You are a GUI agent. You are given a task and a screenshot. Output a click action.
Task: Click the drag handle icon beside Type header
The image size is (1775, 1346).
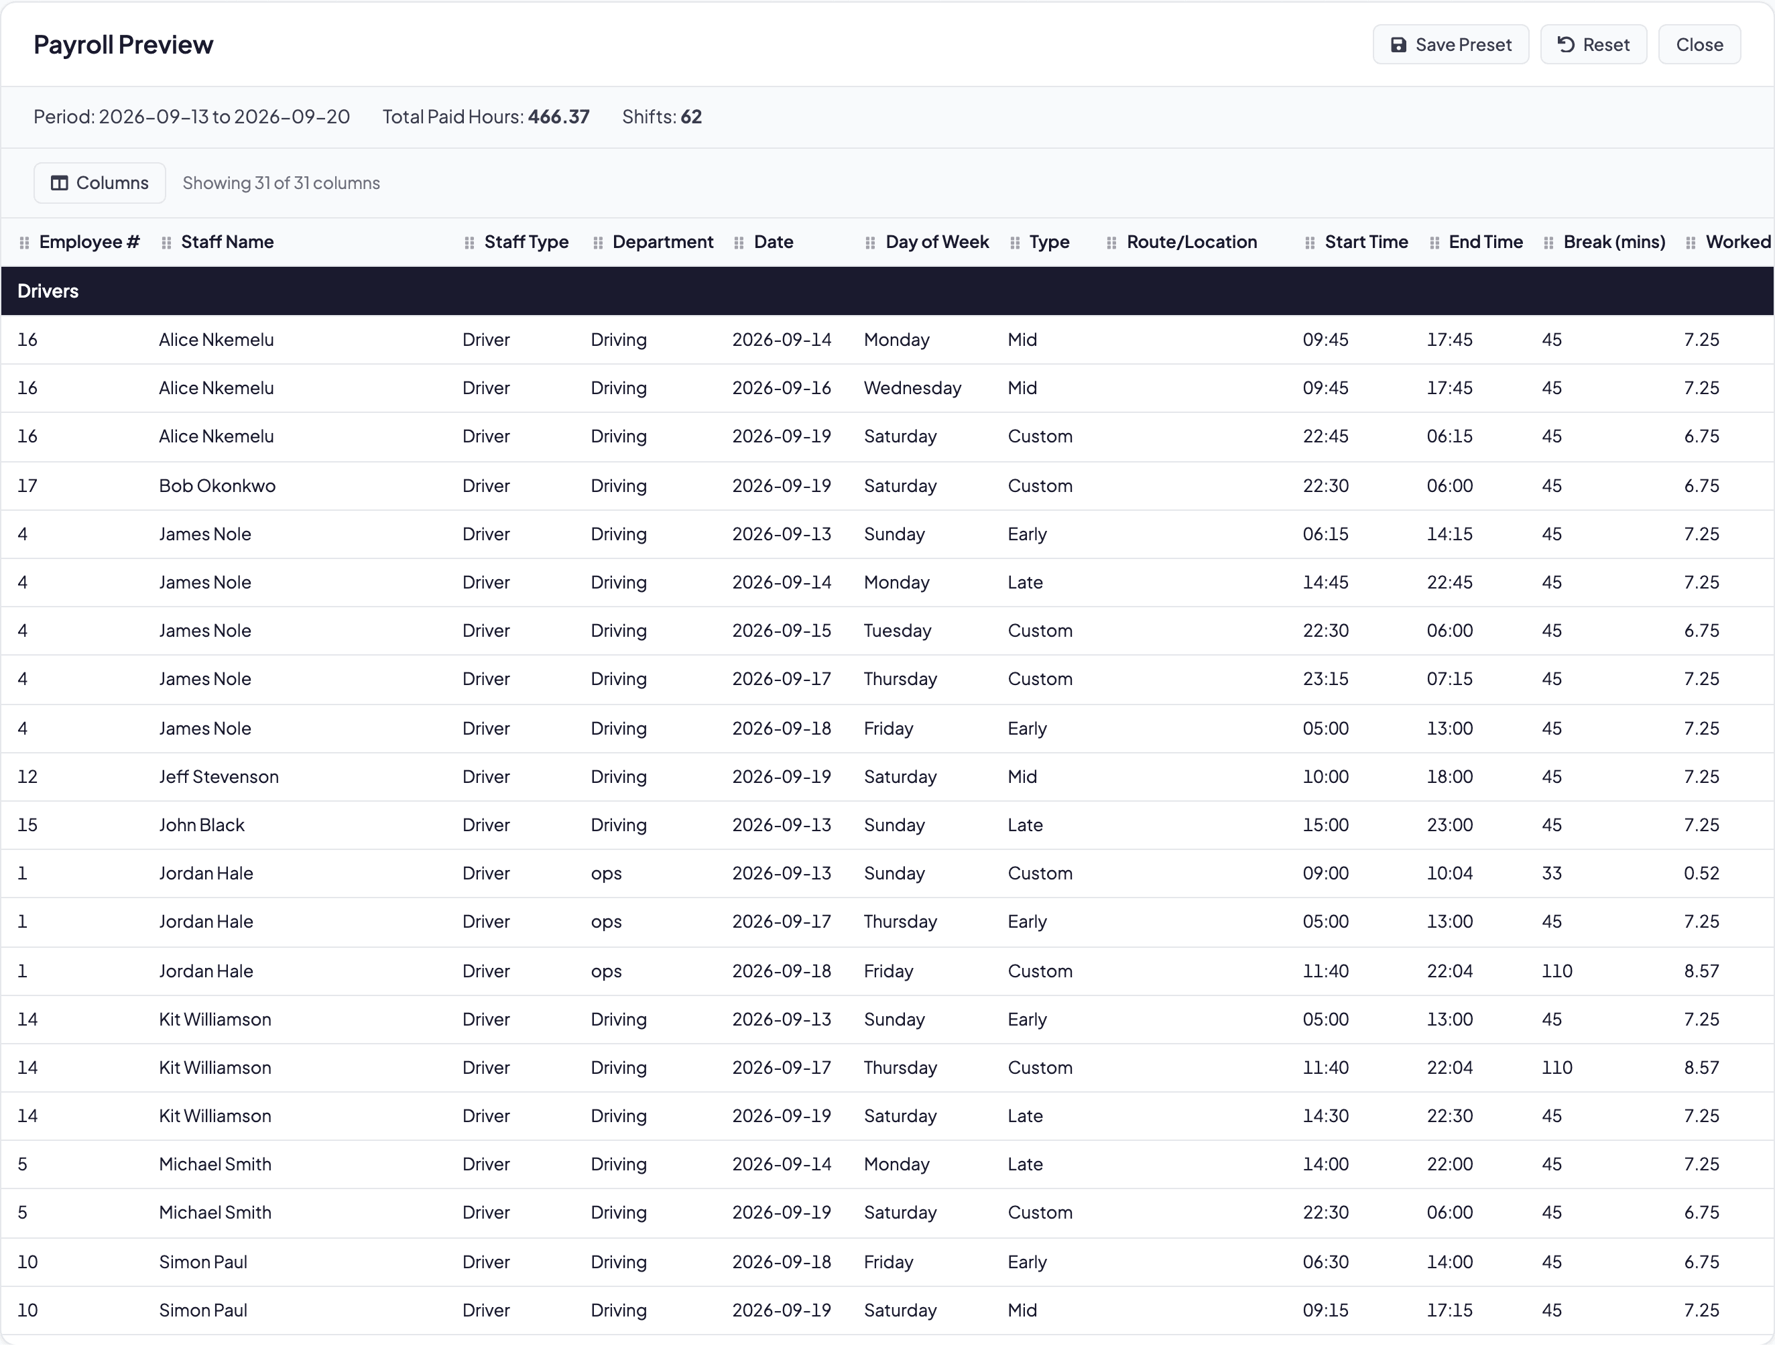click(x=1015, y=243)
